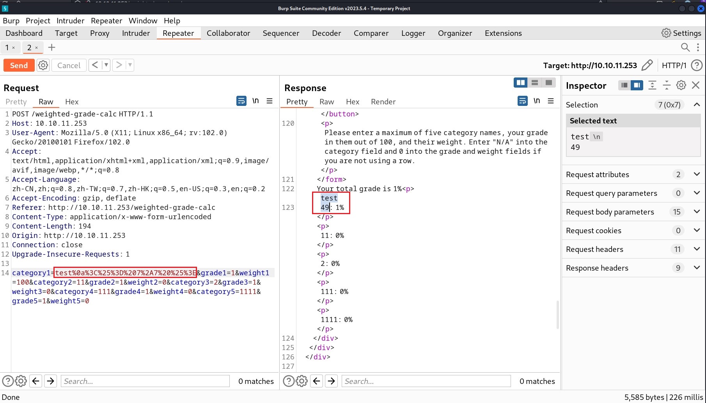Open the Repeater help question icon
Image resolution: width=706 pixels, height=403 pixels.
pyautogui.click(x=697, y=65)
